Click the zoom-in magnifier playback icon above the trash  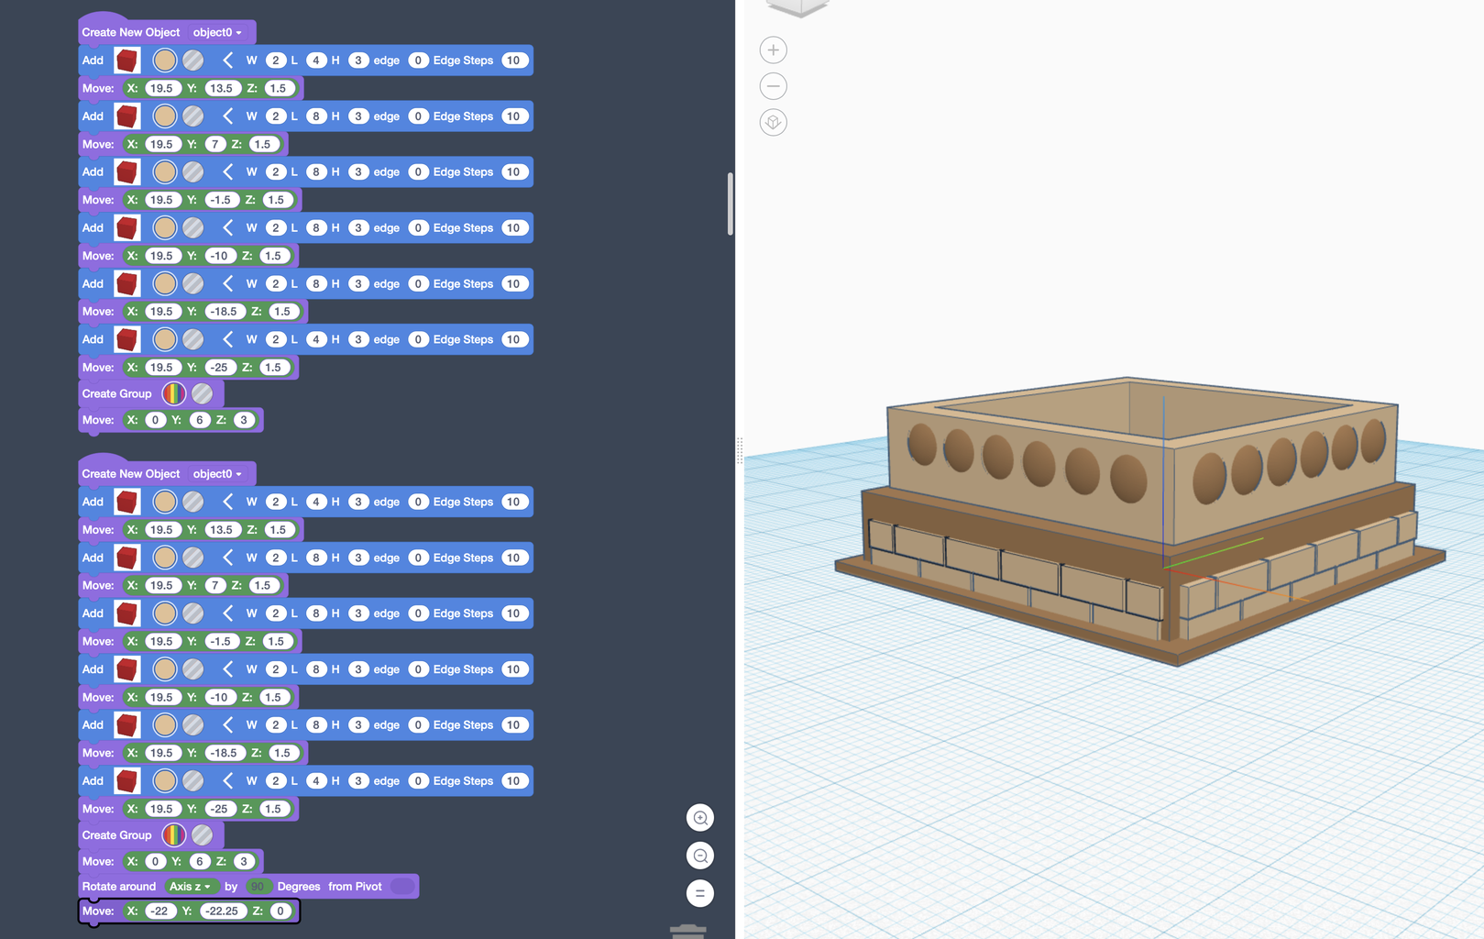699,817
